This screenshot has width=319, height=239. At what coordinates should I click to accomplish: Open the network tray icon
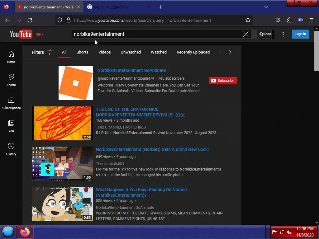point(282,232)
